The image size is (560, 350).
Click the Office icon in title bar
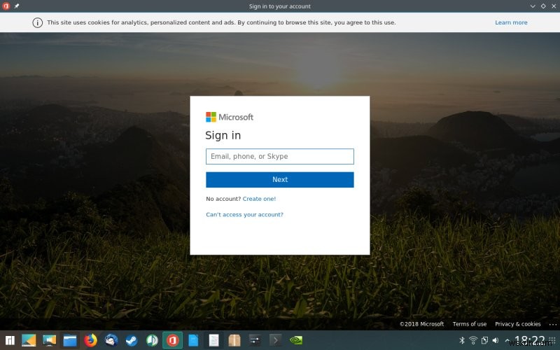click(6, 6)
